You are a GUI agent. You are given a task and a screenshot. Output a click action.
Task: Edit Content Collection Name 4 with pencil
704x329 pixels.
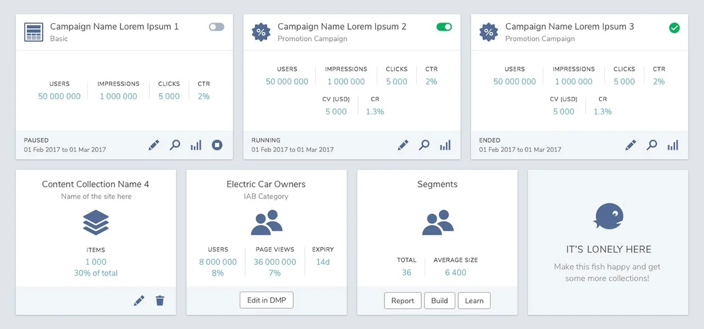pyautogui.click(x=139, y=300)
